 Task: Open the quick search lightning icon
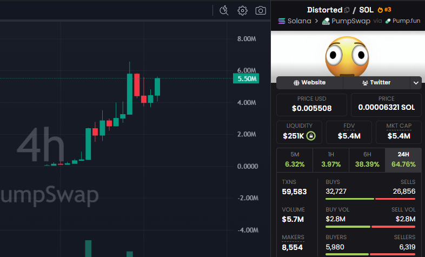(x=224, y=11)
